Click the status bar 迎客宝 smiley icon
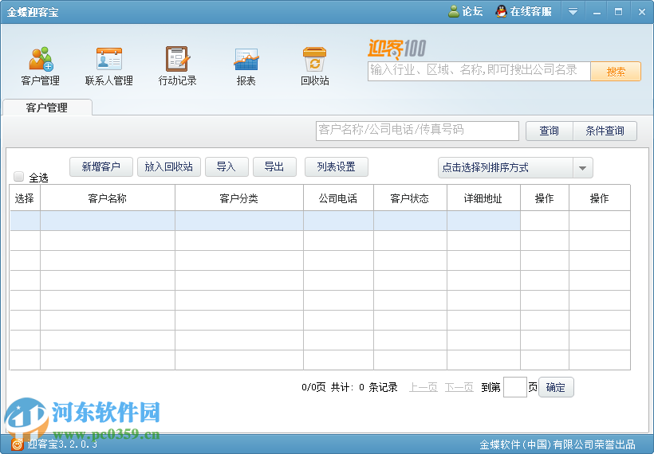 17,444
